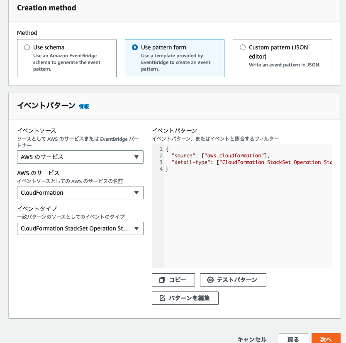The width and height of the screenshot is (346, 343).
Task: Click the "source" line in the JSON pattern
Action: (220, 155)
